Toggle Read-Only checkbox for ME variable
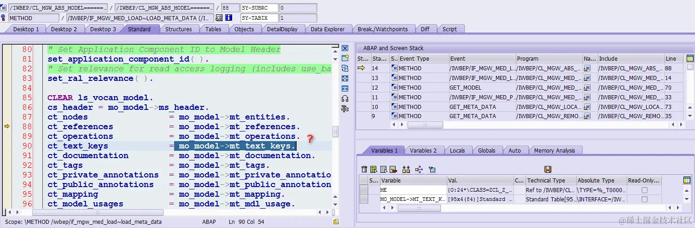 (x=644, y=190)
